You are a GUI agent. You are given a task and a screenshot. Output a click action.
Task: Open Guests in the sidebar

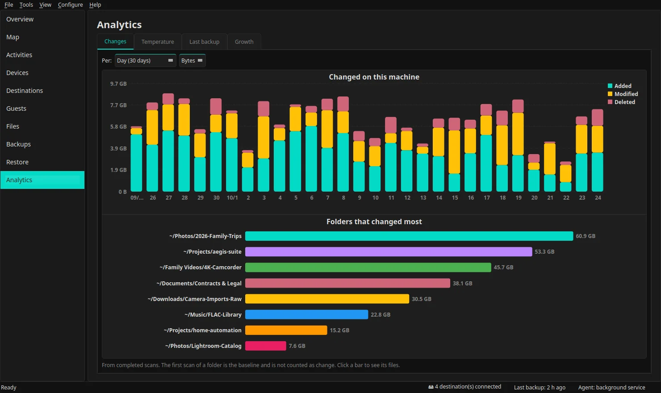click(42, 109)
